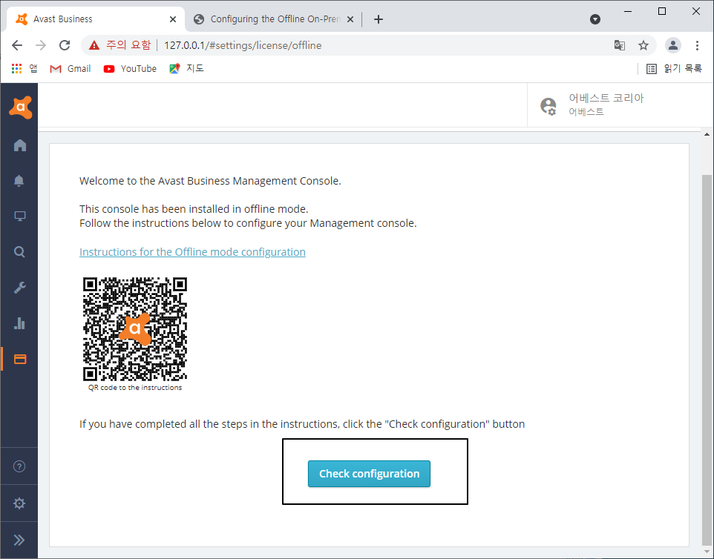
Task: Go back to previous page
Action: tap(17, 45)
